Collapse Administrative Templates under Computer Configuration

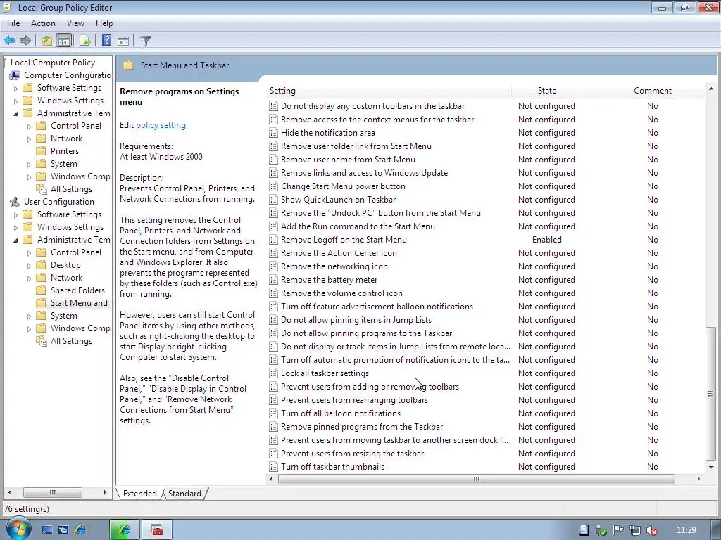[x=15, y=113]
